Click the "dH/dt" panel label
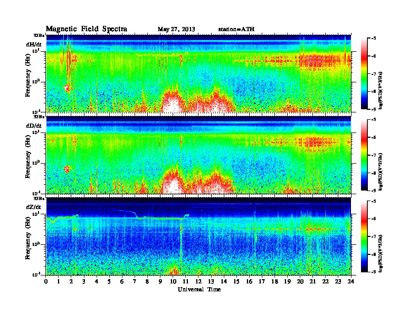Image resolution: width=418 pixels, height=323 pixels. [x=34, y=45]
